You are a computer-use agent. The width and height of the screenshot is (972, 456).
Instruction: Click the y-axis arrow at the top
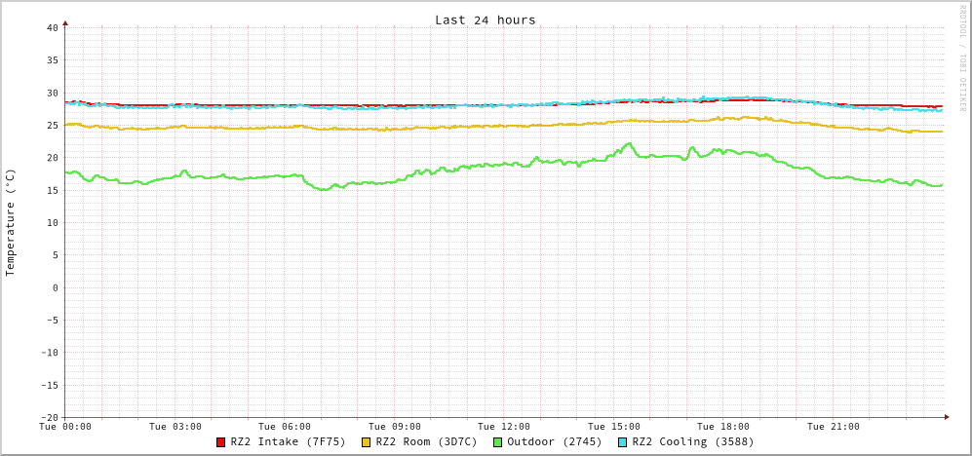pos(65,22)
